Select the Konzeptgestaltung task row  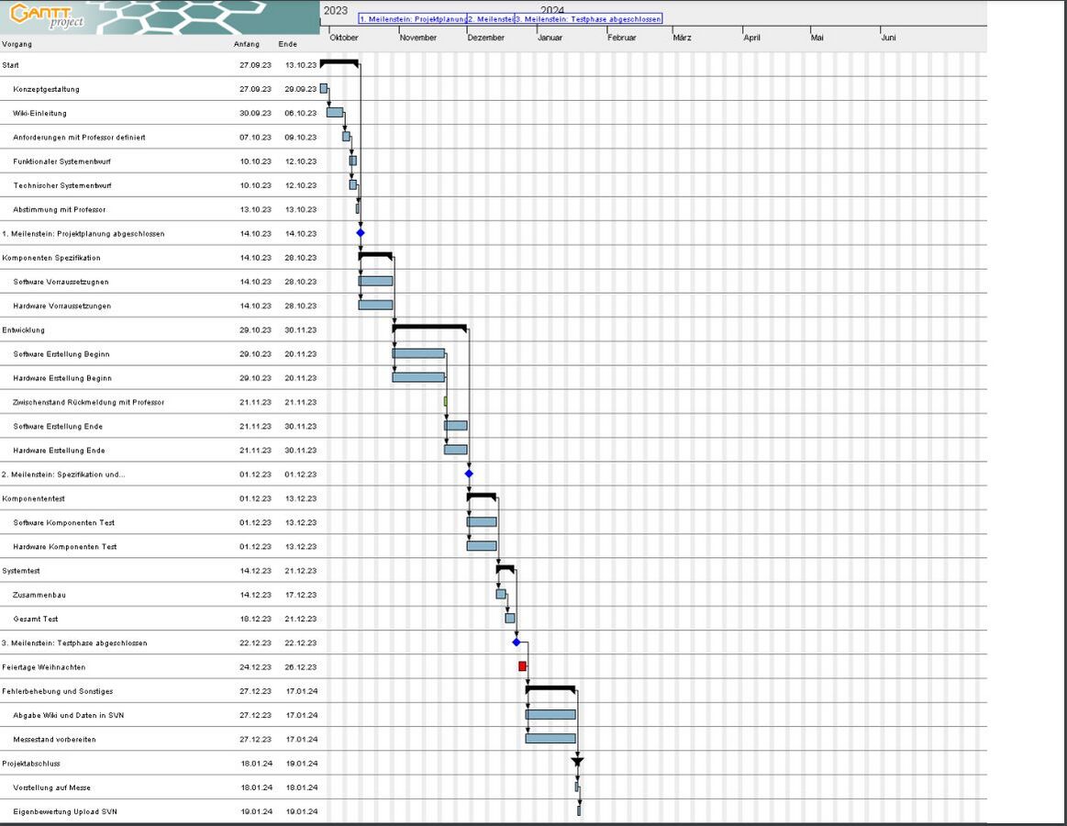pyautogui.click(x=47, y=89)
